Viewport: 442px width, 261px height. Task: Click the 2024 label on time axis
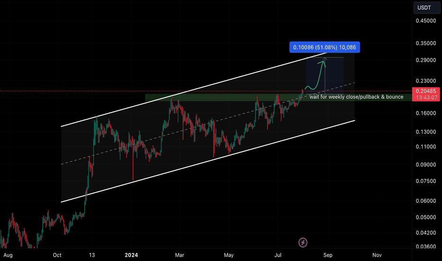[x=131, y=255]
